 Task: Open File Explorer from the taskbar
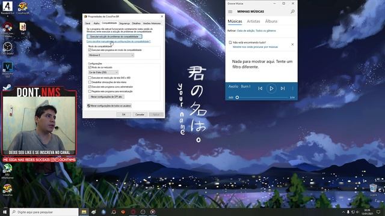tap(84, 212)
